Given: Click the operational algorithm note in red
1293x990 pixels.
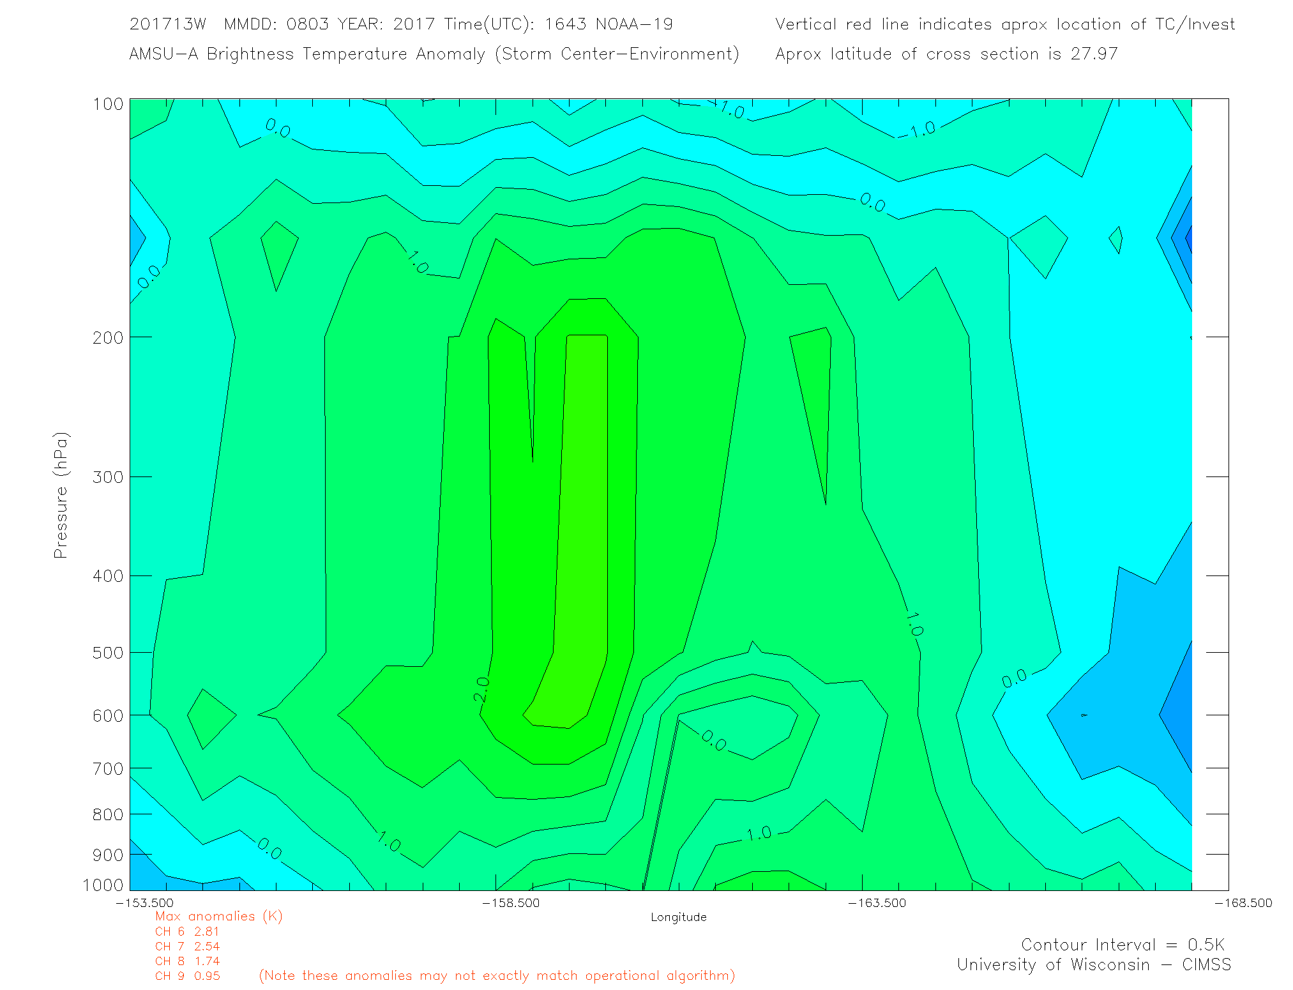Looking at the screenshot, I should click(x=497, y=976).
